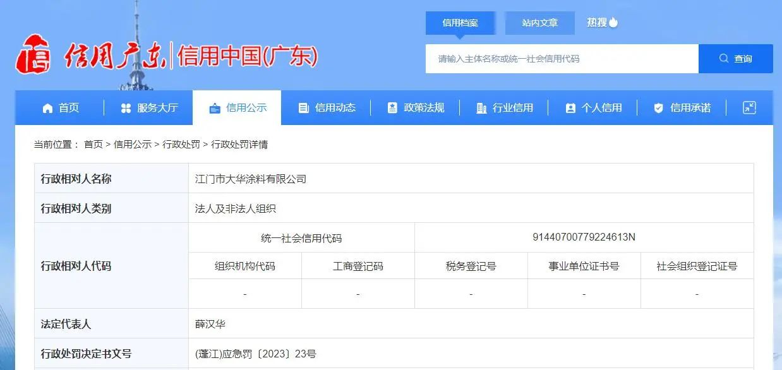Viewport: 782px width, 370px height.
Task: Switch to the 站内文章 tab
Action: point(539,23)
